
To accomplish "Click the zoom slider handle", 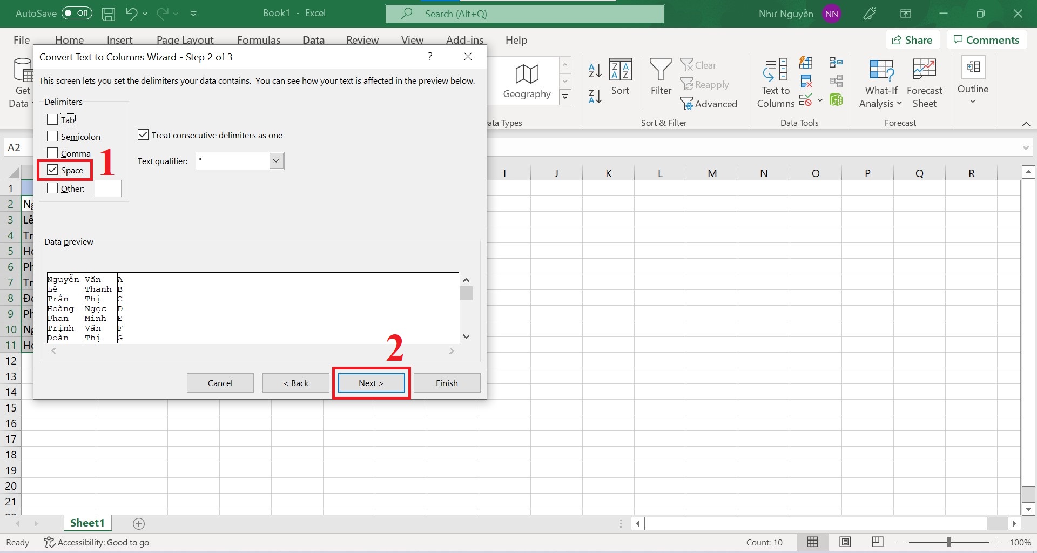I will pyautogui.click(x=948, y=542).
